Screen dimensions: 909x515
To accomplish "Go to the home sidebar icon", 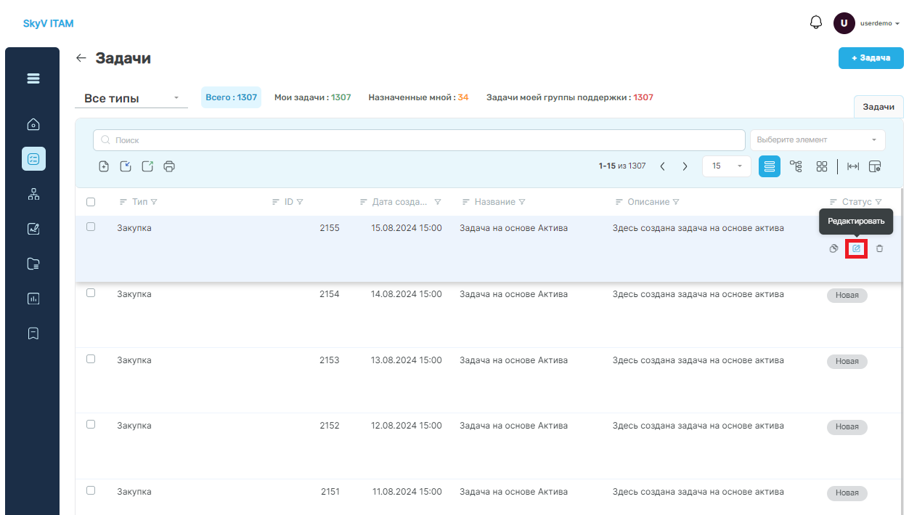I will 33,124.
